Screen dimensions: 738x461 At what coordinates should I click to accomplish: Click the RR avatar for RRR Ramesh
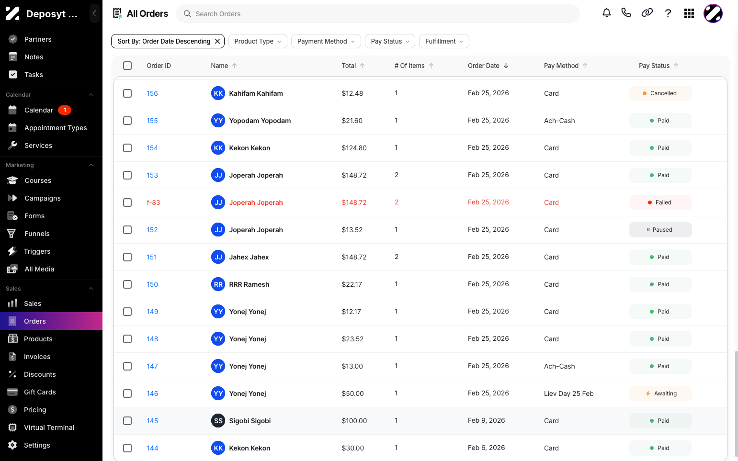(218, 284)
